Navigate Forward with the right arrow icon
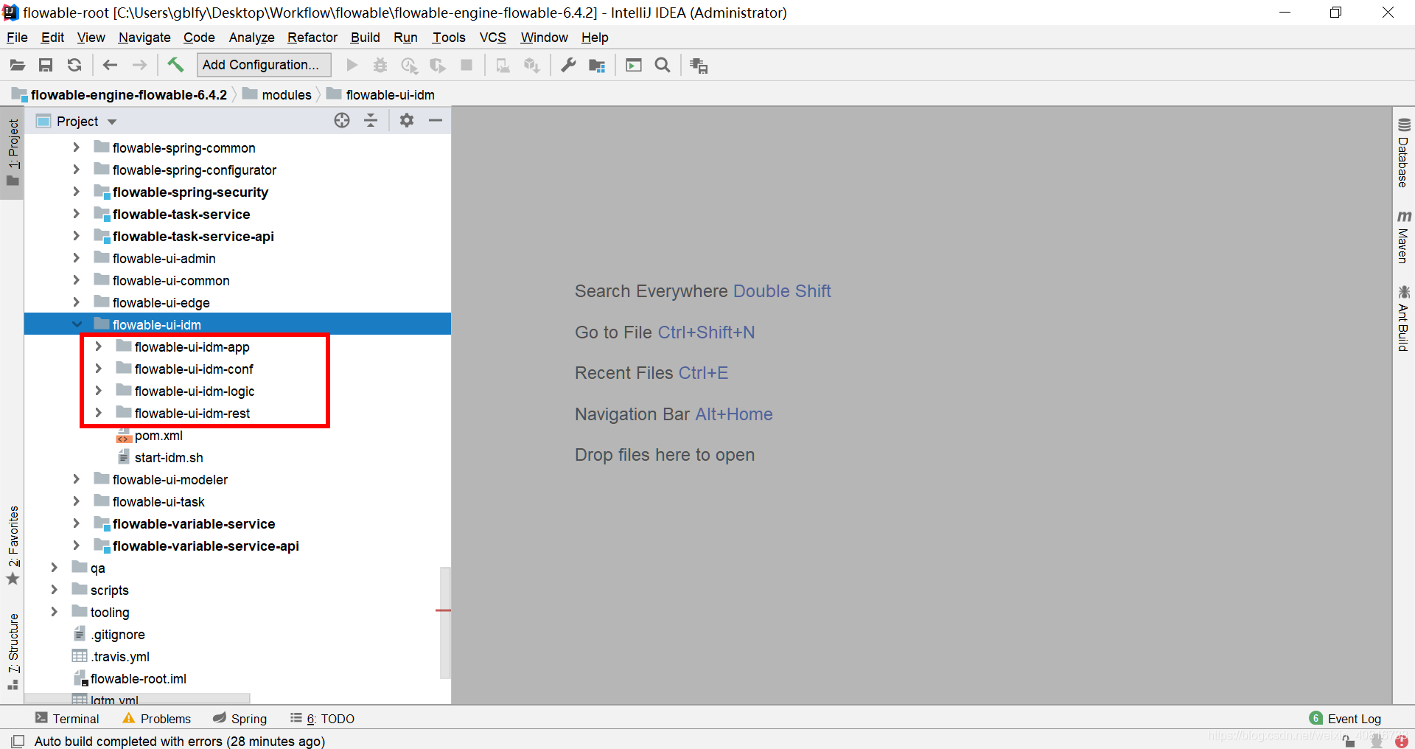Image resolution: width=1415 pixels, height=749 pixels. pyautogui.click(x=139, y=66)
